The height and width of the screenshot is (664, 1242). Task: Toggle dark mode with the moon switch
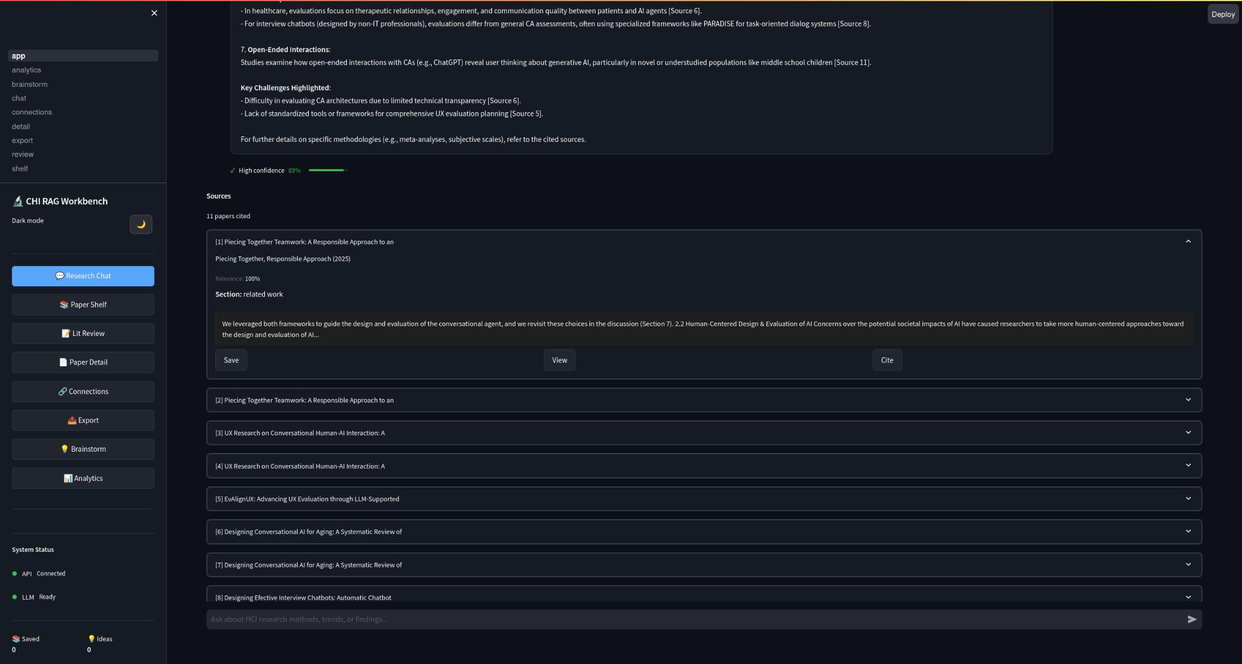[x=141, y=224]
